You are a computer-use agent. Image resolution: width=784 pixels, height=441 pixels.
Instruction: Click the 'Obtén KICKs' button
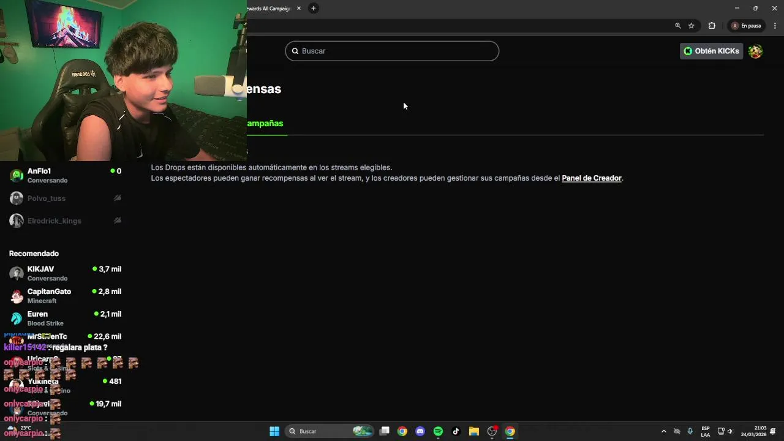pyautogui.click(x=711, y=51)
